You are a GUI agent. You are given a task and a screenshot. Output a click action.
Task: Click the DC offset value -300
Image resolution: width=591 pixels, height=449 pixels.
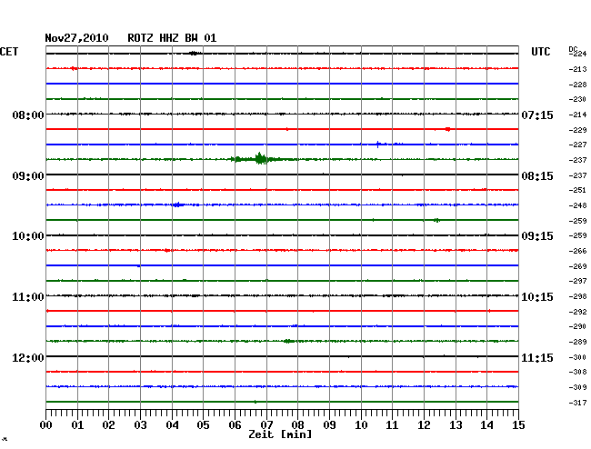tap(577, 357)
